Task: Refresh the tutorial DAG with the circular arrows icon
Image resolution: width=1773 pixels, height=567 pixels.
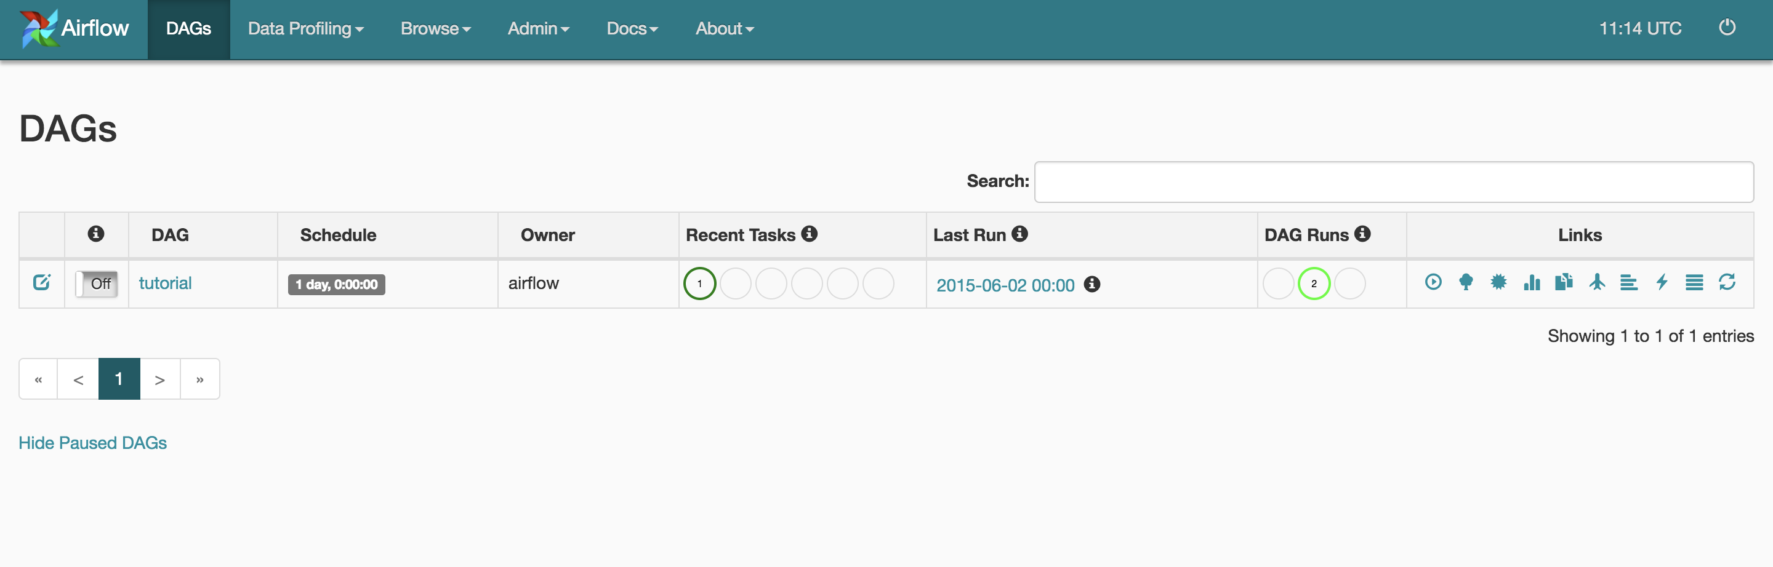Action: [1727, 282]
